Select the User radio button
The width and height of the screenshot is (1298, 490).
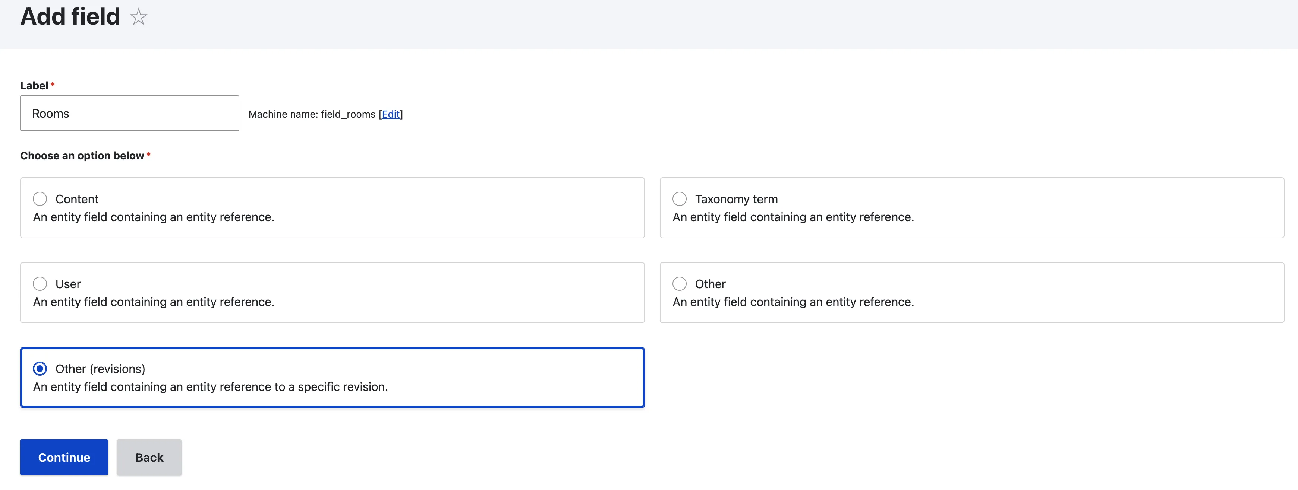[40, 284]
